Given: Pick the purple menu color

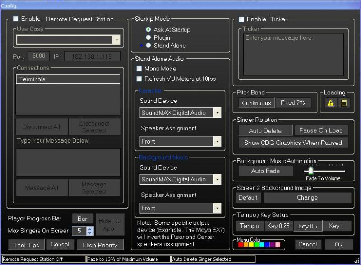Looking at the screenshot, I should (x=273, y=245).
